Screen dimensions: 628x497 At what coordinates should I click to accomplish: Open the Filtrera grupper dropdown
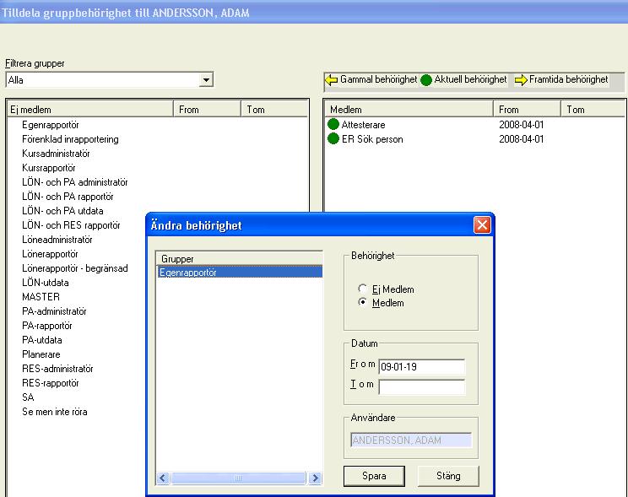(206, 79)
